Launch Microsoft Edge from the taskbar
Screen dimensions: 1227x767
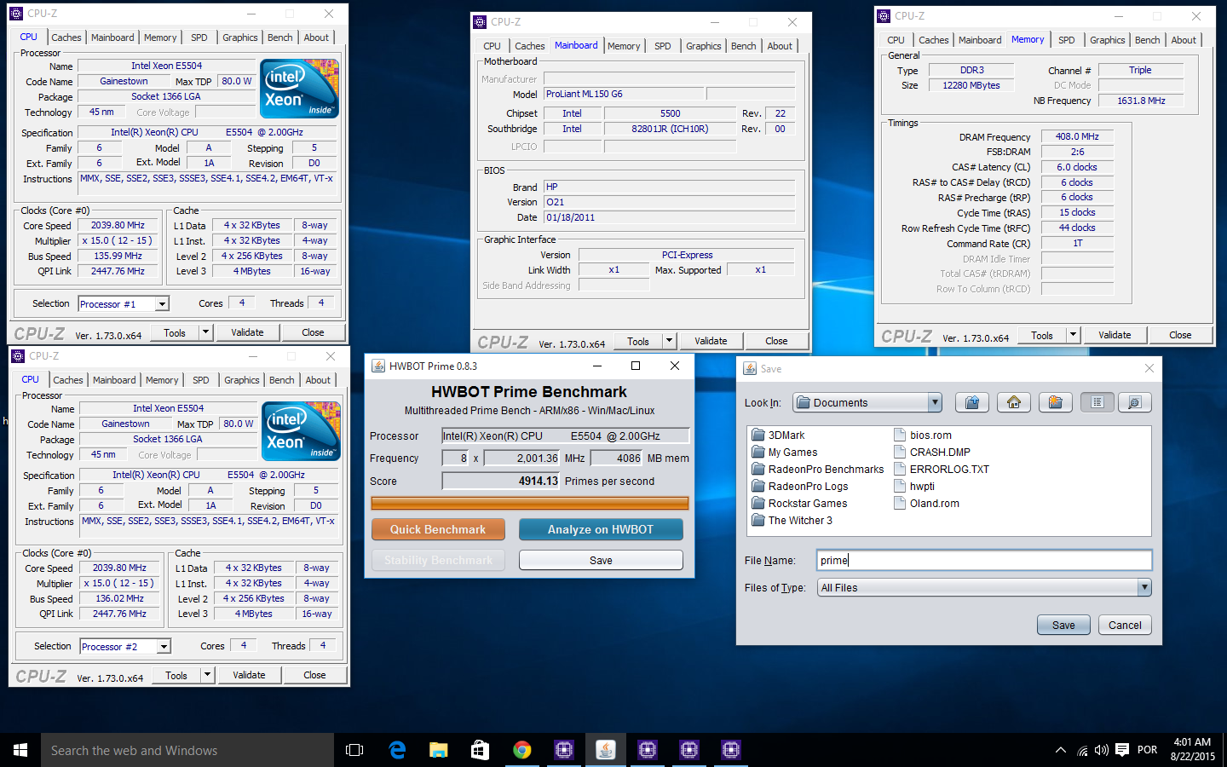pos(397,750)
